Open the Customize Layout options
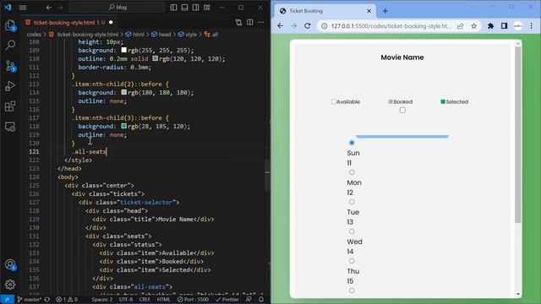 [x=206, y=8]
